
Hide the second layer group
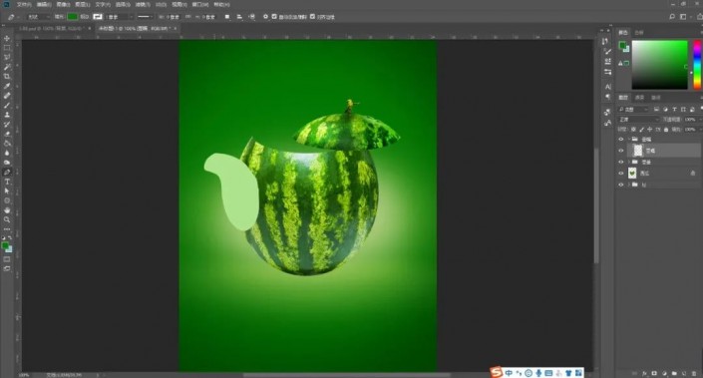pyautogui.click(x=621, y=162)
